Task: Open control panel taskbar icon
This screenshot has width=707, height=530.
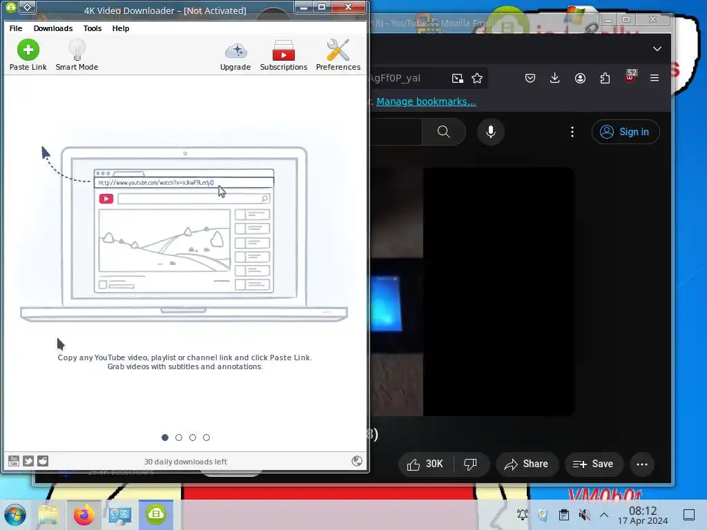Action: click(120, 514)
